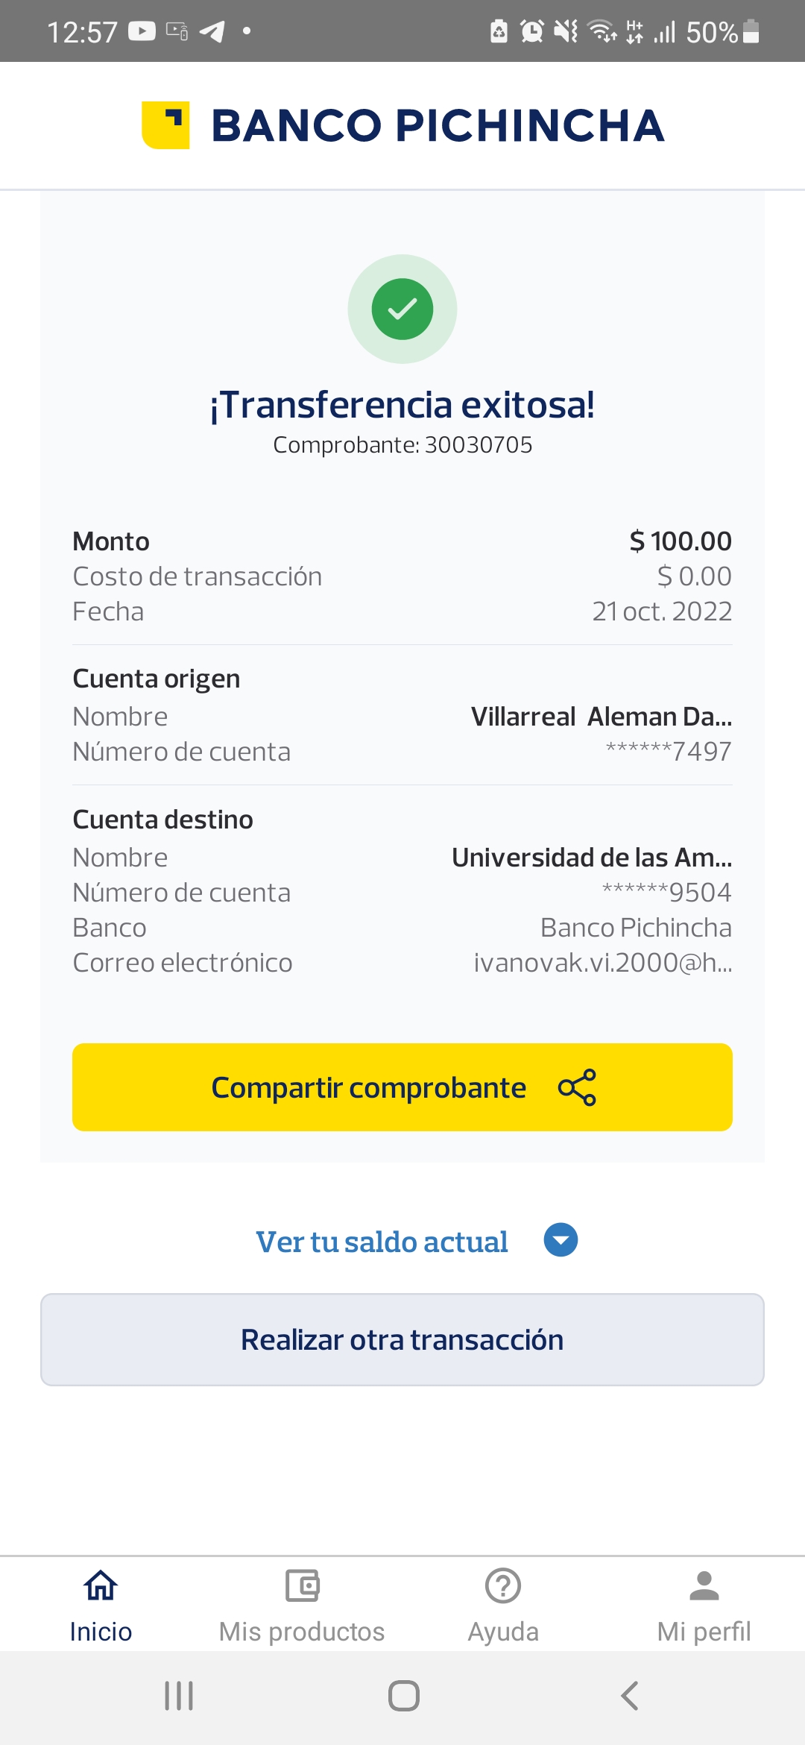
Task: Tap the green success checkmark icon
Action: coord(402,309)
